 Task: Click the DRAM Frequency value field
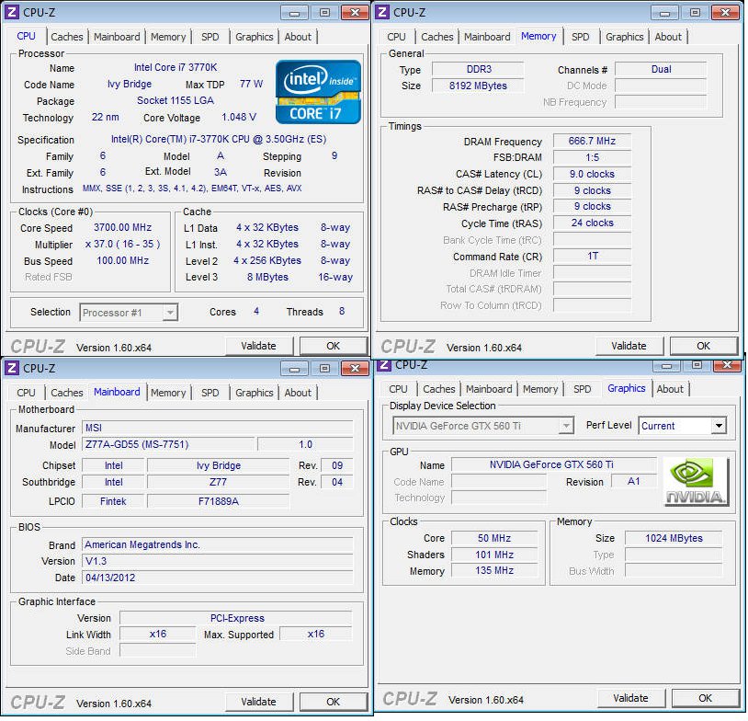click(592, 141)
